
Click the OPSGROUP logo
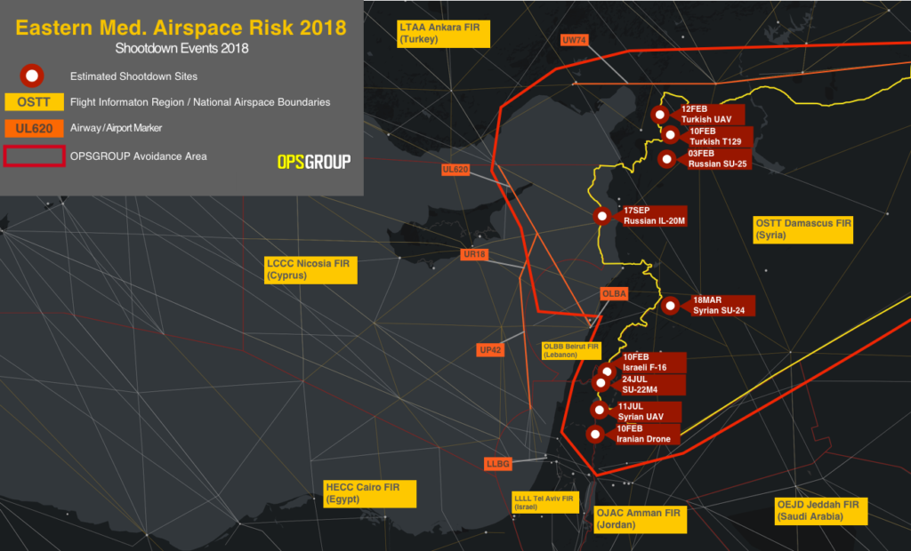pyautogui.click(x=313, y=161)
